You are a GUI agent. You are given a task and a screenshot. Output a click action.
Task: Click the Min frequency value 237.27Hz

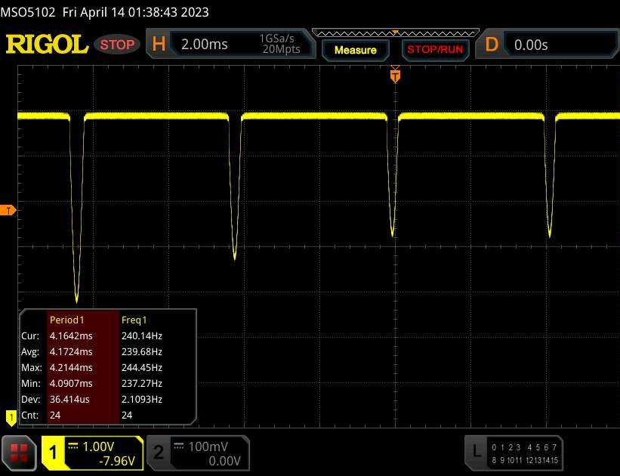(x=141, y=383)
